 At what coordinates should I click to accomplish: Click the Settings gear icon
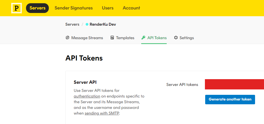click(x=176, y=38)
